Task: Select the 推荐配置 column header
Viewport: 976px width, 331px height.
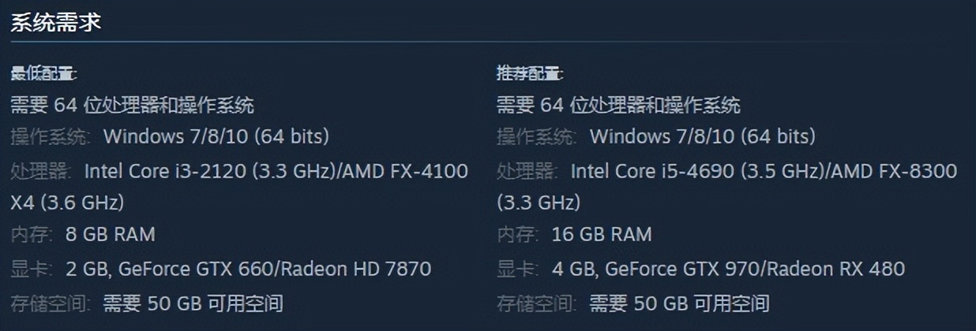Action: pos(529,74)
